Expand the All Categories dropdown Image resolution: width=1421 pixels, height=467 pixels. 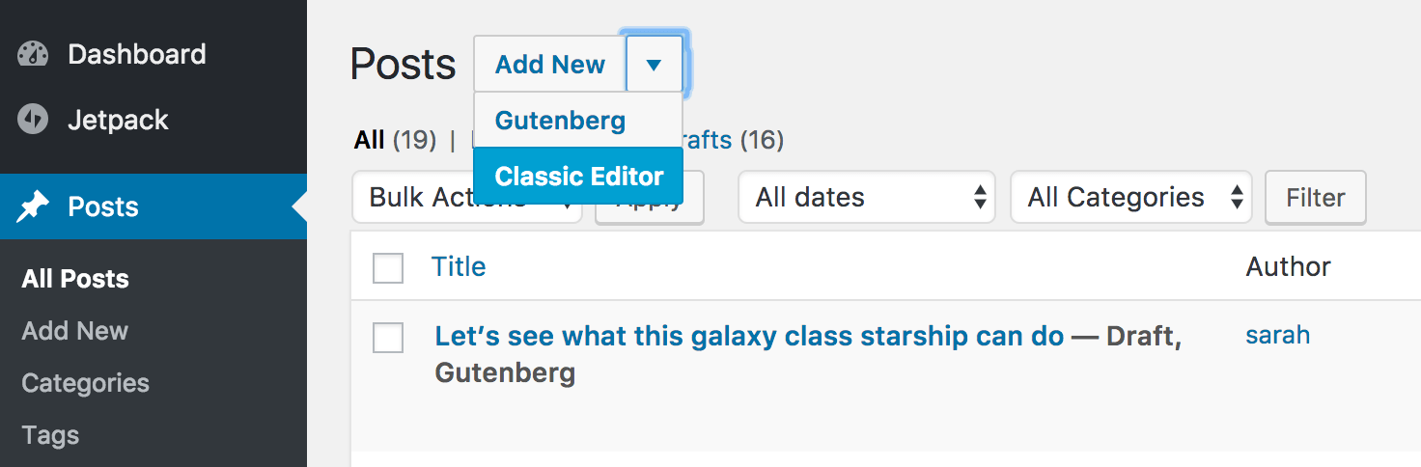[x=1130, y=198]
